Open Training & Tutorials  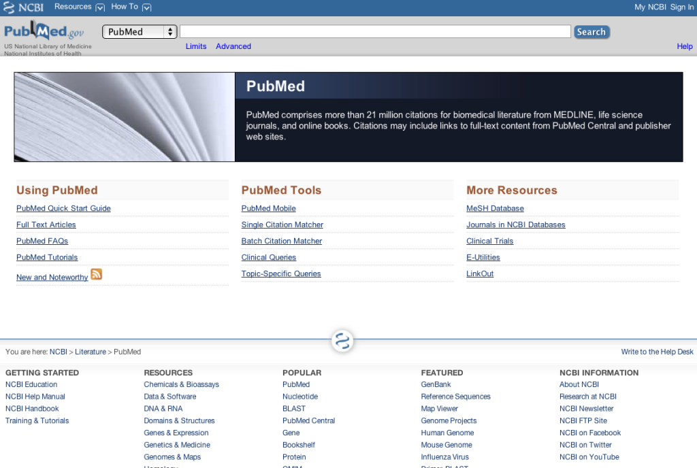[37, 420]
